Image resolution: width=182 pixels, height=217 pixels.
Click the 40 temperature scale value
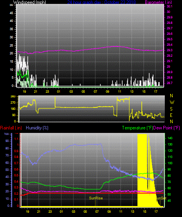[x=169, y=201]
